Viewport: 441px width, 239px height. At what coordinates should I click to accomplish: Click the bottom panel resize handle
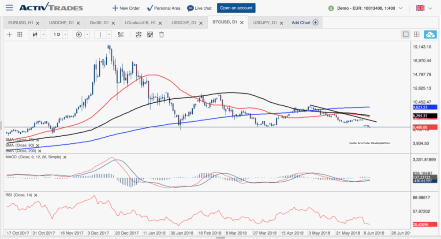tap(220, 238)
